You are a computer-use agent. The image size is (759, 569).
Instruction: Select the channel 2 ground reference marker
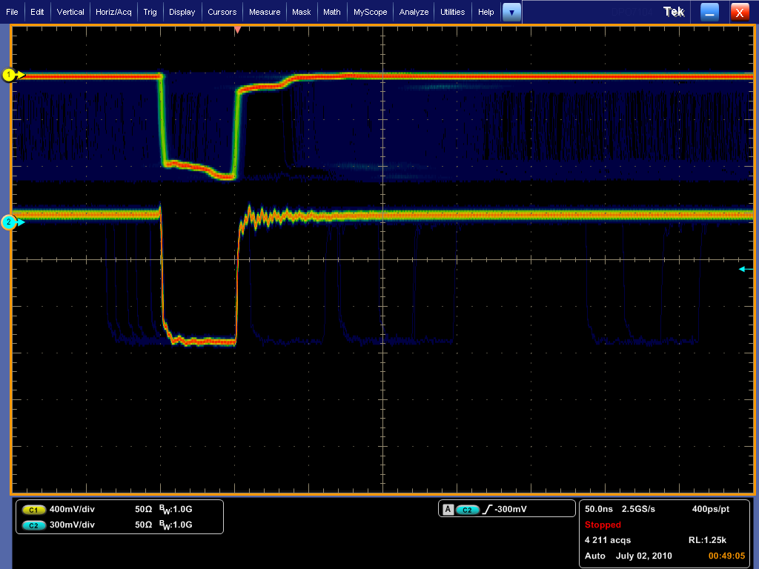12,222
